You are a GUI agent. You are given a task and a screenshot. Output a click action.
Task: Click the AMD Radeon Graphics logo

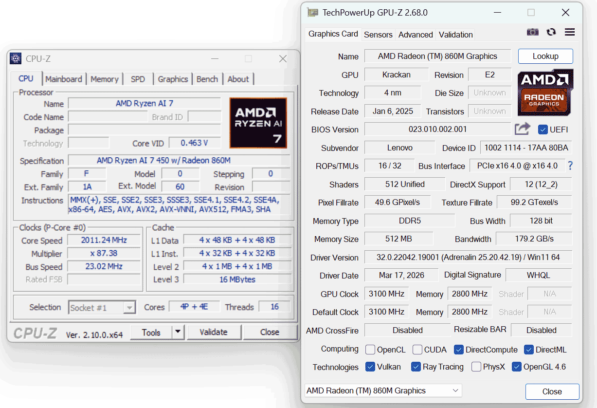[545, 93]
